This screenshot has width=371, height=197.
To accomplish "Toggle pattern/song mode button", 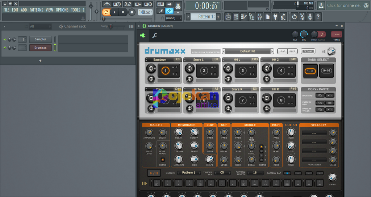I will point(106,12).
